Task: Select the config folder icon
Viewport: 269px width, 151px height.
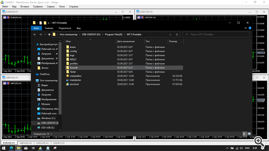Action: tap(67, 51)
